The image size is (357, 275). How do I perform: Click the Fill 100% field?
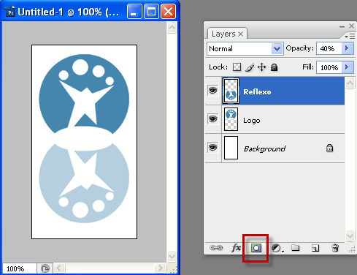point(329,67)
